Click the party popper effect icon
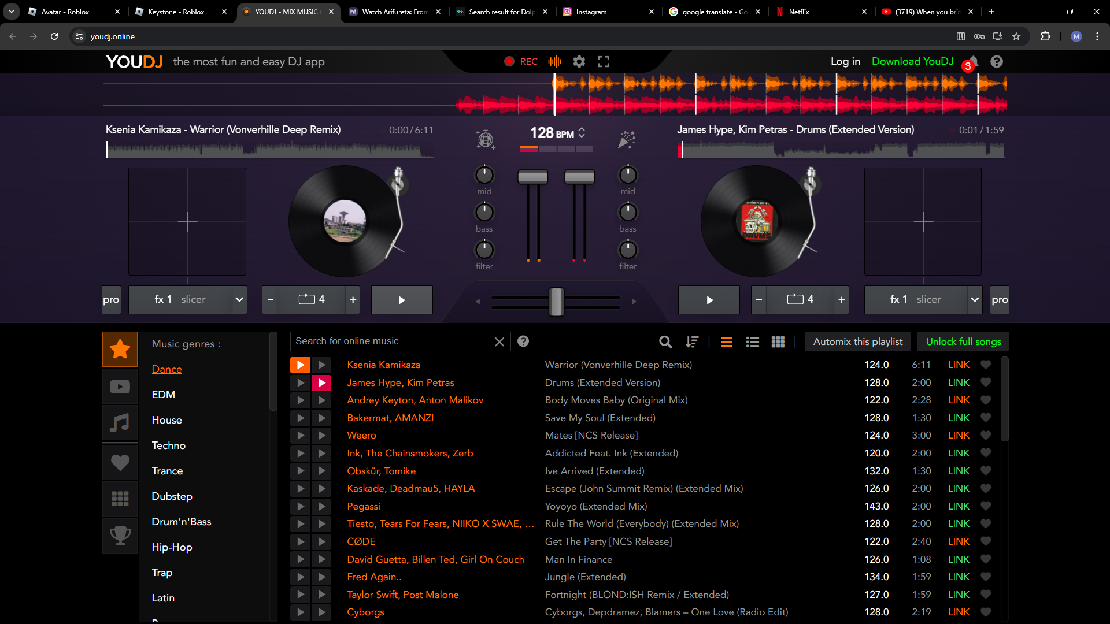The width and height of the screenshot is (1110, 624). (x=627, y=139)
